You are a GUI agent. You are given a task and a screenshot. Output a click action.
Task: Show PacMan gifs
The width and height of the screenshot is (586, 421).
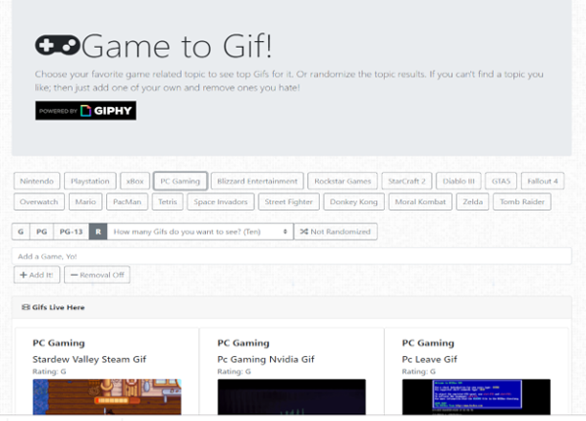click(127, 202)
